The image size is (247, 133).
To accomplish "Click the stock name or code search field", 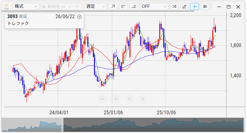I will tap(61, 6).
